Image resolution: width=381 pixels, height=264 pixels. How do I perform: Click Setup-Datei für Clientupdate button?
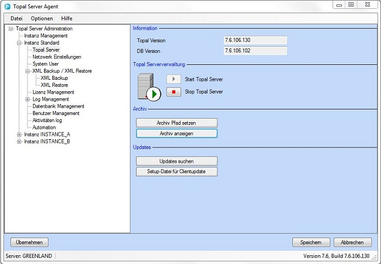(177, 172)
